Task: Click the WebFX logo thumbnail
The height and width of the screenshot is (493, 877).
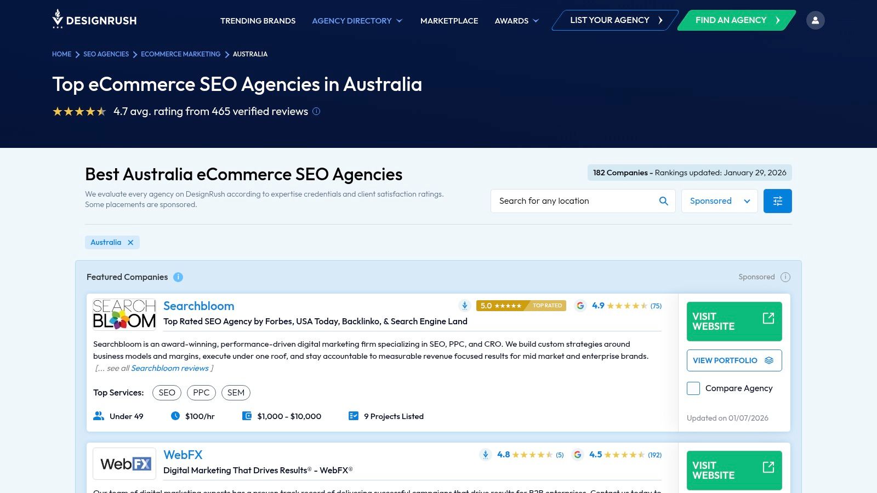Action: tap(124, 464)
